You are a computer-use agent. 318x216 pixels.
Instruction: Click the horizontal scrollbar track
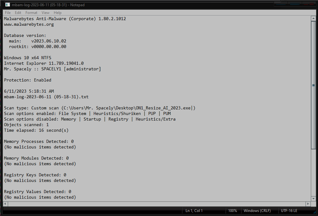157,204
